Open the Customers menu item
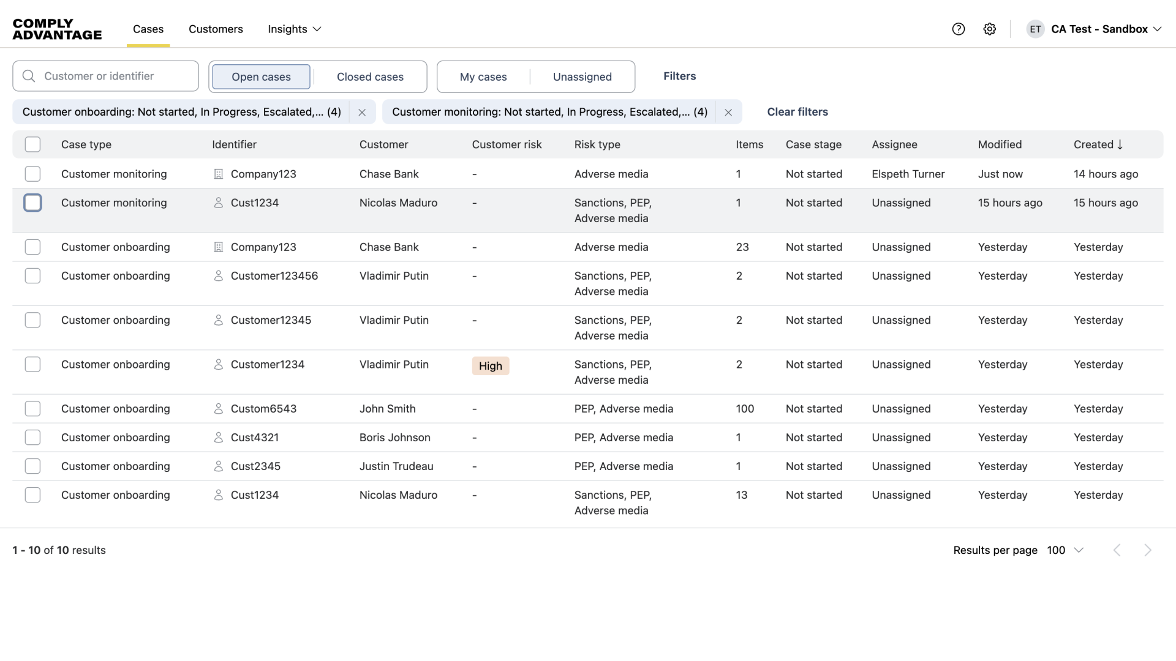 click(x=216, y=29)
